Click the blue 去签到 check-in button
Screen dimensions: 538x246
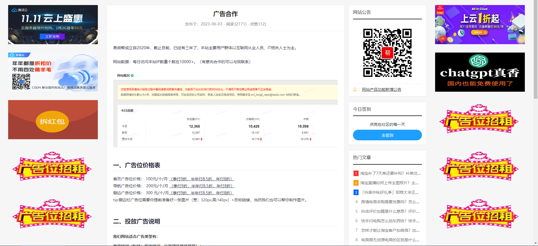(x=387, y=135)
